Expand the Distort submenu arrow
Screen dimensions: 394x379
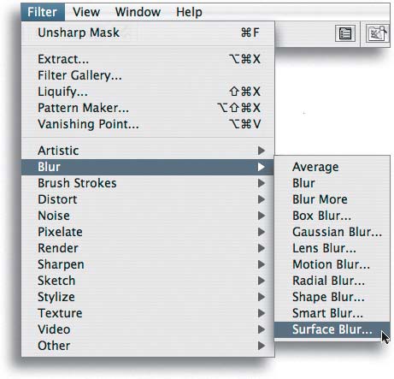tap(262, 199)
